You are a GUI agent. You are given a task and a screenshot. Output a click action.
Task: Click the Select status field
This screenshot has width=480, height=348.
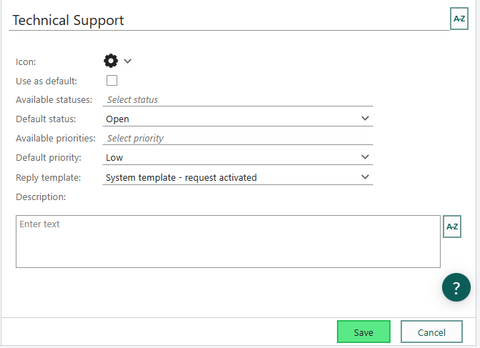tap(237, 100)
